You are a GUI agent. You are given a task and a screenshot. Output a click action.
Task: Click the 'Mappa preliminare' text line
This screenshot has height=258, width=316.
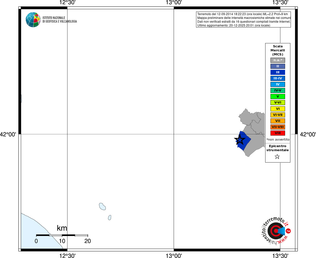tap(244, 18)
